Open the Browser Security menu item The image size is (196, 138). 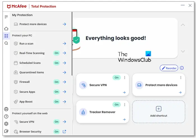click(x=41, y=132)
